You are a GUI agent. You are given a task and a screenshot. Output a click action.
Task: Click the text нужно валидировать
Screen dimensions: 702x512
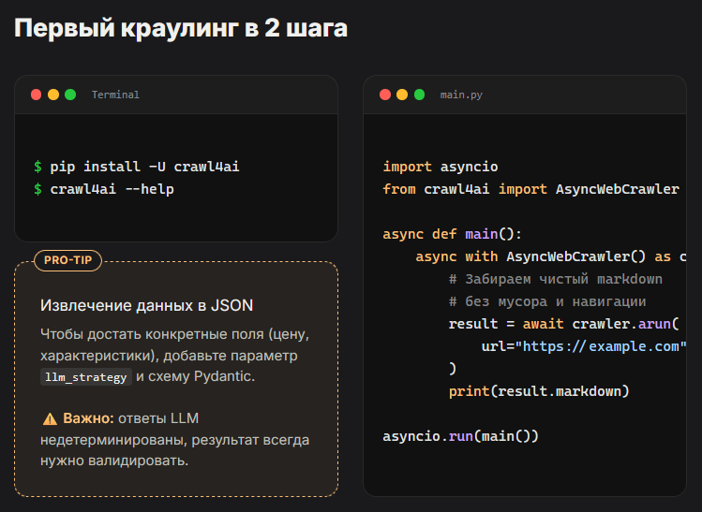tap(114, 461)
